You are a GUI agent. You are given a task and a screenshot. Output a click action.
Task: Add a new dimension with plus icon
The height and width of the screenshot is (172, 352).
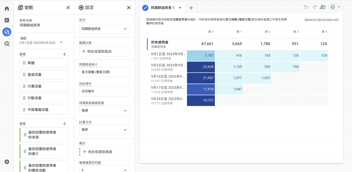tap(64, 123)
